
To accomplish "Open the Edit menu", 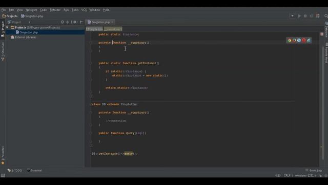I will point(11,10).
